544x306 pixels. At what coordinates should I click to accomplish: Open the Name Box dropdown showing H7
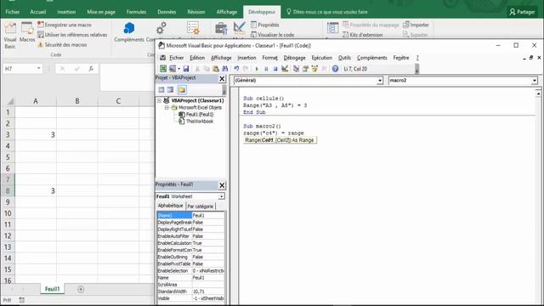click(39, 69)
